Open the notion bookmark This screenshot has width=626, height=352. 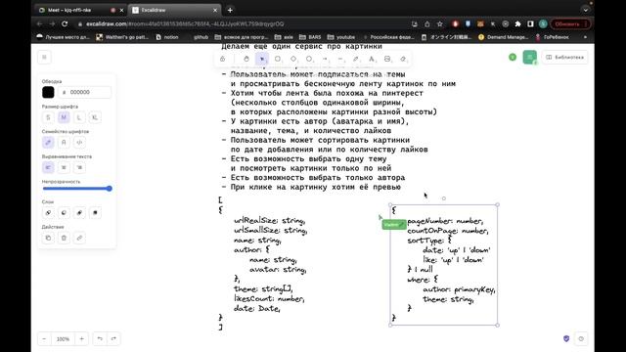pos(167,37)
